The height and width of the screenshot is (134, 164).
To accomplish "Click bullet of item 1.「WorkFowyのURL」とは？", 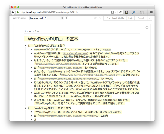I will tap(25, 46).
